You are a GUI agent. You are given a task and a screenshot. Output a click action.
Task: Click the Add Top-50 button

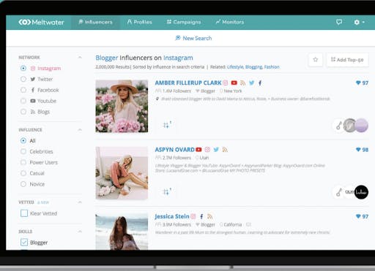(x=347, y=60)
